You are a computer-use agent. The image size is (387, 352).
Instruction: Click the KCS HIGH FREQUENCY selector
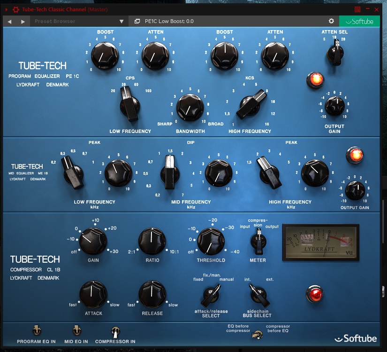tap(251, 105)
